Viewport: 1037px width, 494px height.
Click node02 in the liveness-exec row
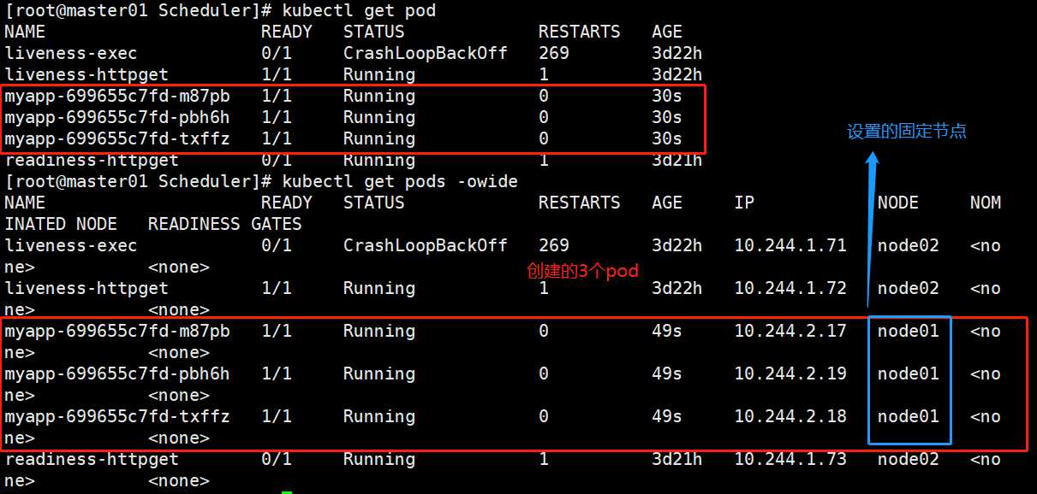[909, 245]
